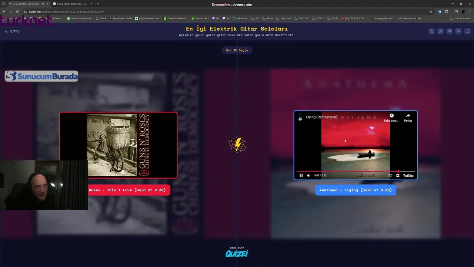
Task: Open the TWITCH bookmarks folder
Action: (x=318, y=19)
